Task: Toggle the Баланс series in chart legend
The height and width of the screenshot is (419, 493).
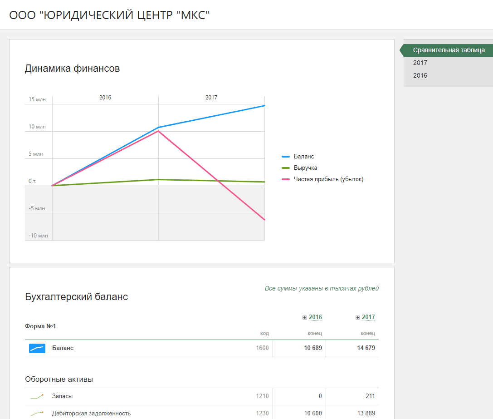Action: (x=304, y=157)
